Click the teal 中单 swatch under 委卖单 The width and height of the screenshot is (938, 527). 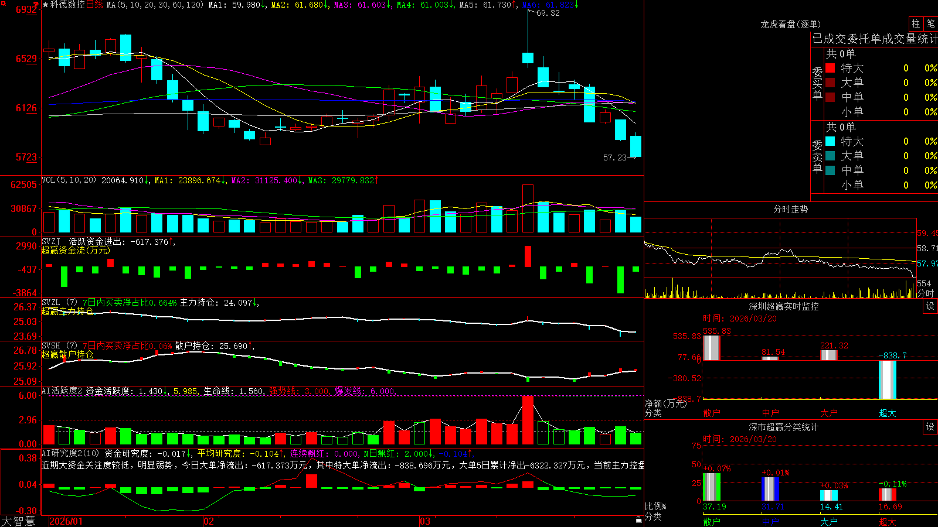[x=830, y=170]
